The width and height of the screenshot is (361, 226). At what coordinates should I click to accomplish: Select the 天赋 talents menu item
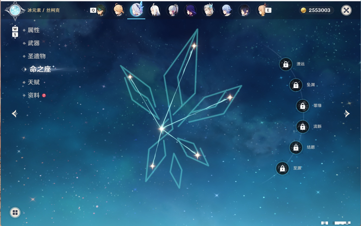33,82
